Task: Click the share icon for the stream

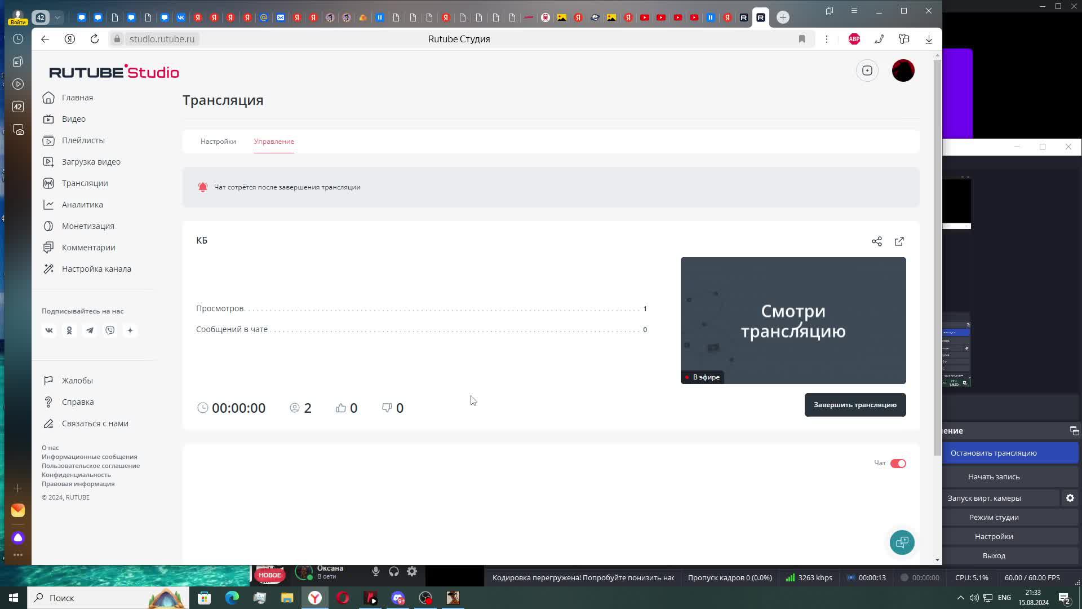Action: (876, 241)
